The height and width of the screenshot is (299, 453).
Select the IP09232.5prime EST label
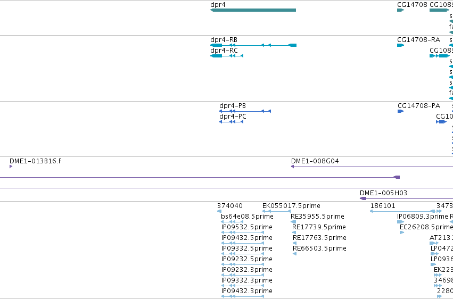pyautogui.click(x=246, y=259)
